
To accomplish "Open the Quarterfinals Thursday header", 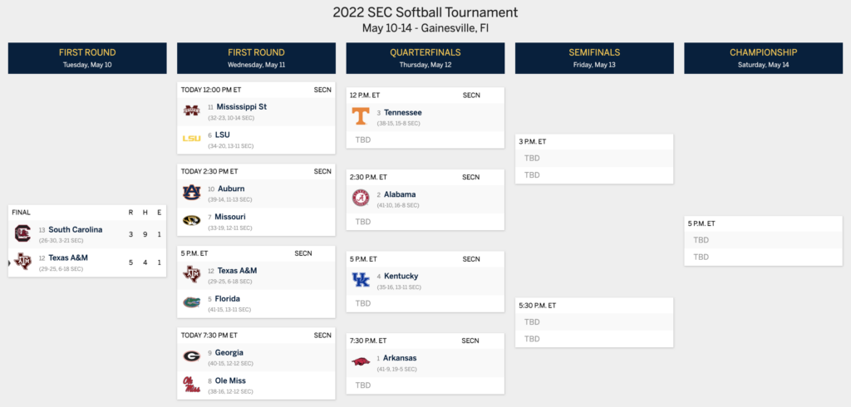I will coord(425,58).
